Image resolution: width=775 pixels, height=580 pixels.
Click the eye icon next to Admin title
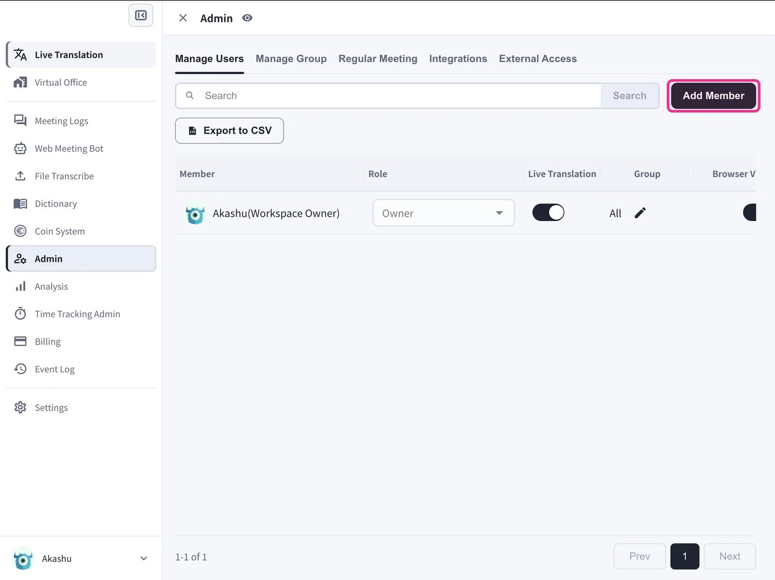click(x=247, y=18)
